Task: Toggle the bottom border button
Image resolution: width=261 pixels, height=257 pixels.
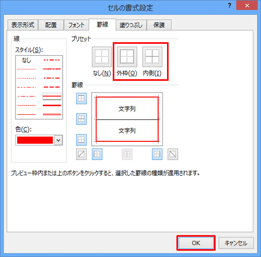Action: (x=81, y=140)
